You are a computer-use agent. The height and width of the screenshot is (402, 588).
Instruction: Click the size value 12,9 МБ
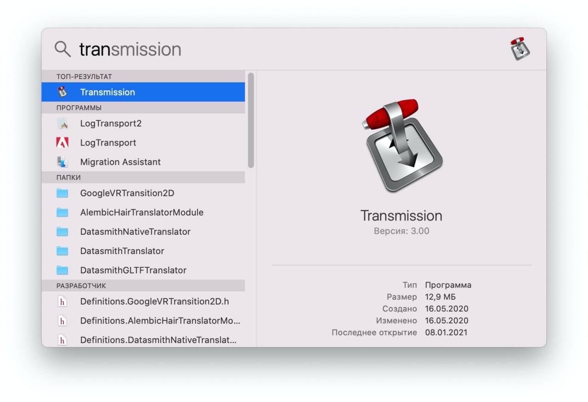coord(441,297)
